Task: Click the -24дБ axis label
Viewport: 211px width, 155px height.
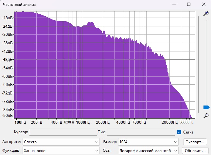Action: point(7,26)
